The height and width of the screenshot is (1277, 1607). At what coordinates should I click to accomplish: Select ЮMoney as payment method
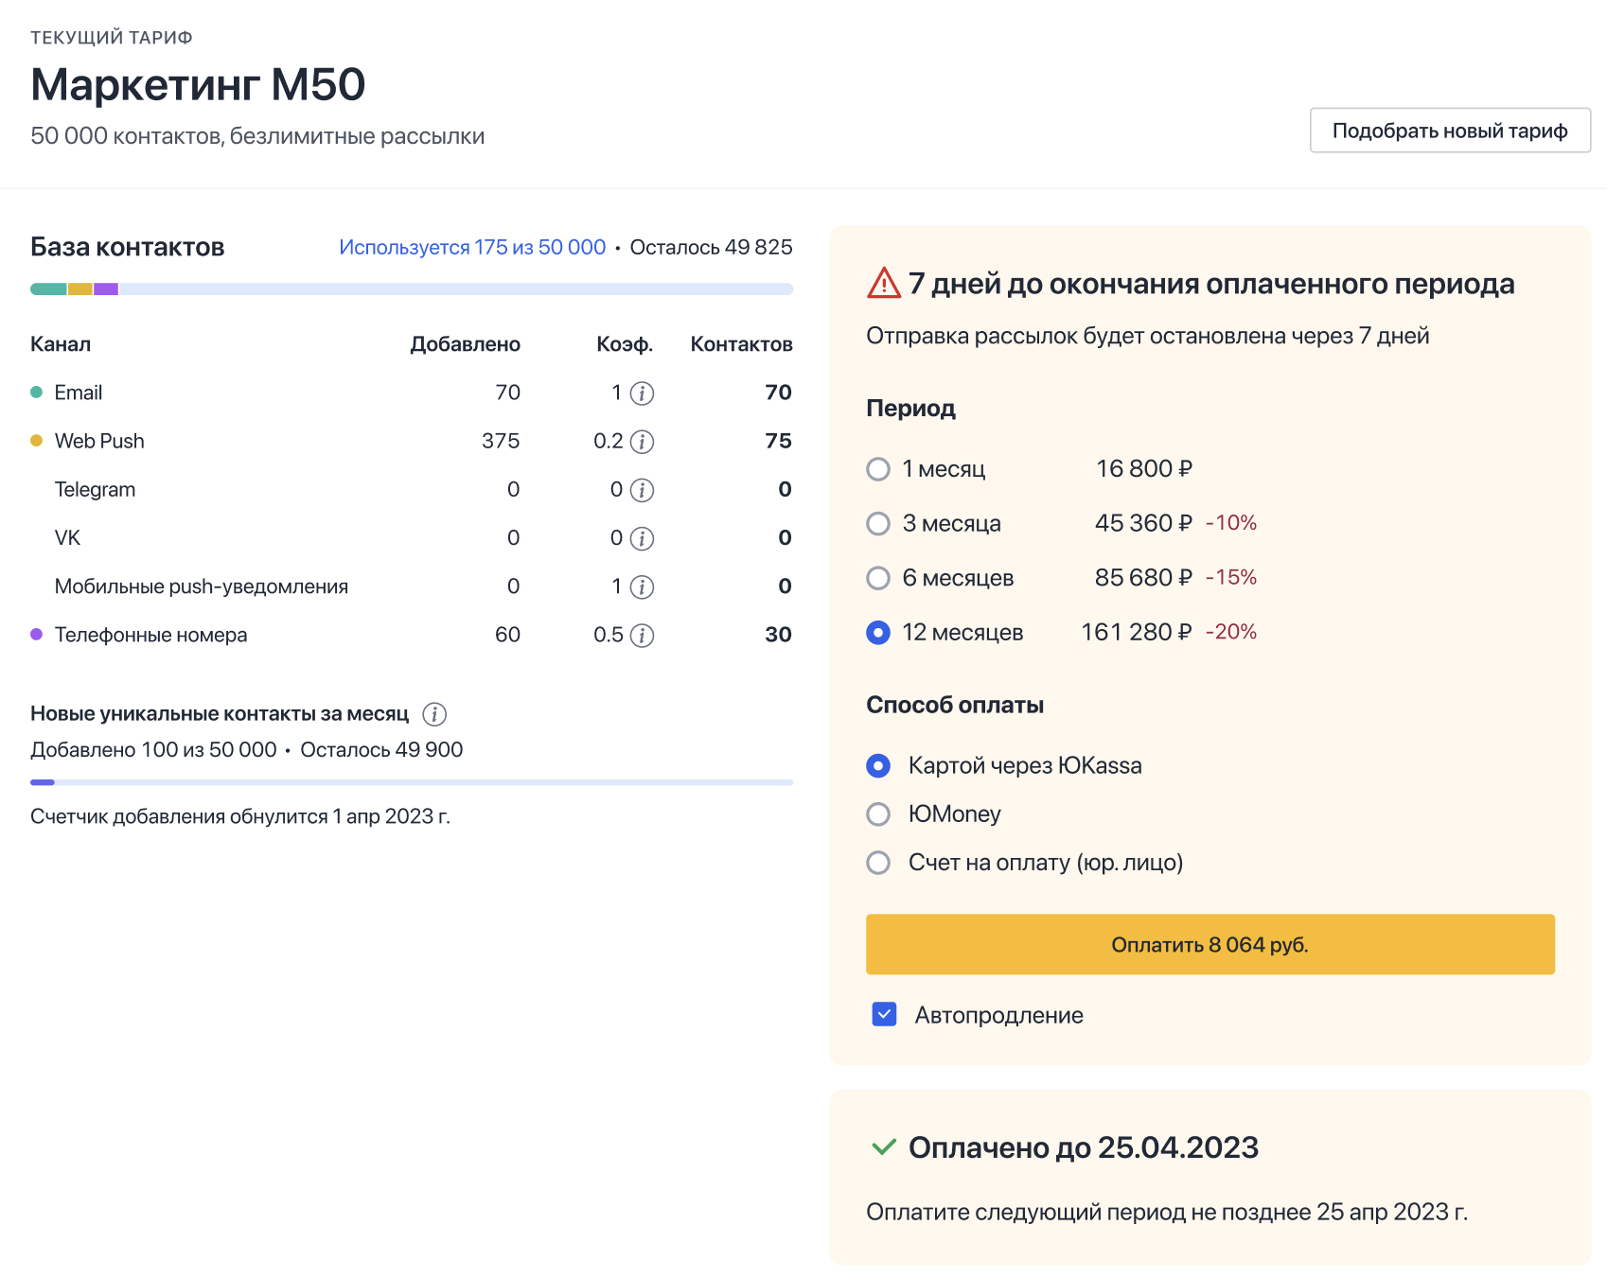tap(878, 814)
